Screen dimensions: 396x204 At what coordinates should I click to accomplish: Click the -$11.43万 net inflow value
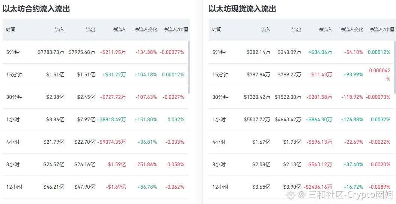click(321, 74)
